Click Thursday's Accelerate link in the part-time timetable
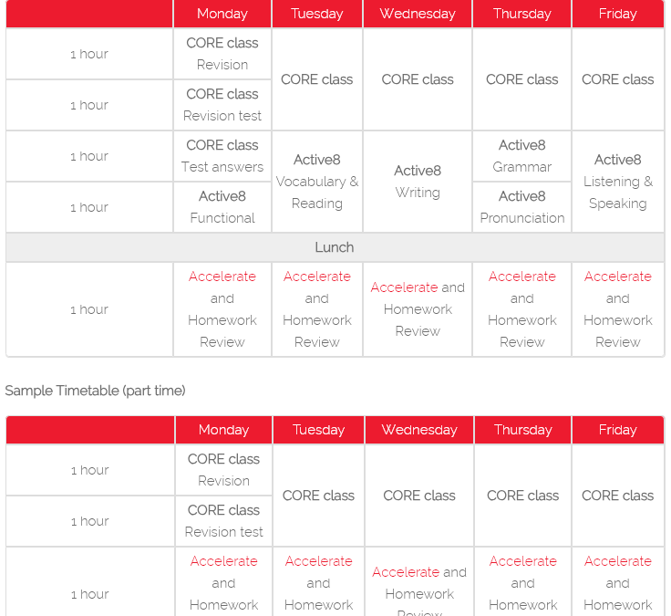Image resolution: width=671 pixels, height=616 pixels. coord(522,561)
